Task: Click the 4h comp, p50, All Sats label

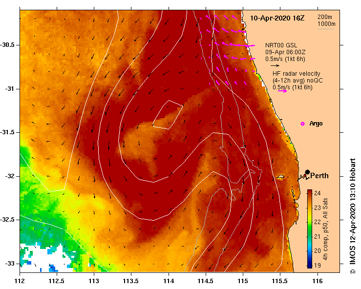Action: tap(325, 229)
